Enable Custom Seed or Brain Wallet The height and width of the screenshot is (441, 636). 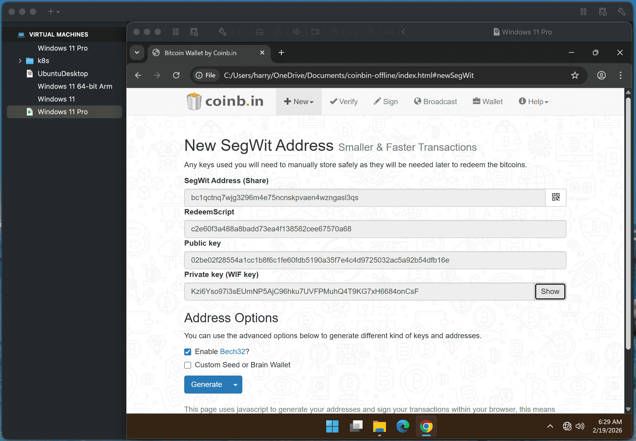coord(188,365)
